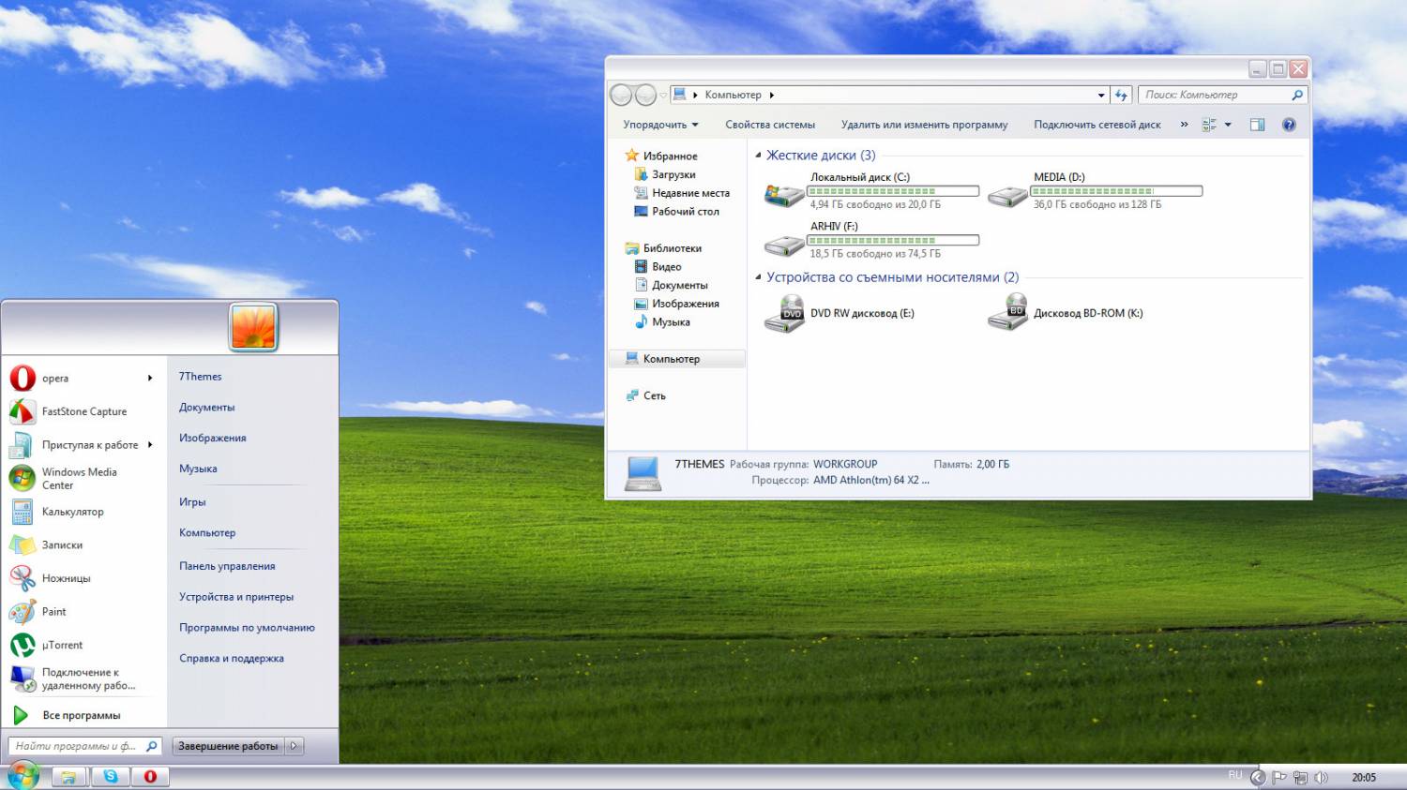The width and height of the screenshot is (1407, 790).
Task: Open the shutdown options arrow
Action: pyautogui.click(x=294, y=746)
